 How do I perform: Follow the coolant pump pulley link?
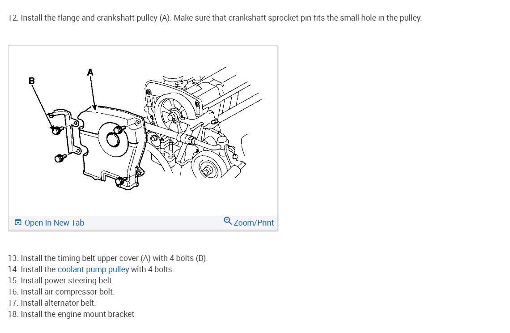tap(93, 269)
